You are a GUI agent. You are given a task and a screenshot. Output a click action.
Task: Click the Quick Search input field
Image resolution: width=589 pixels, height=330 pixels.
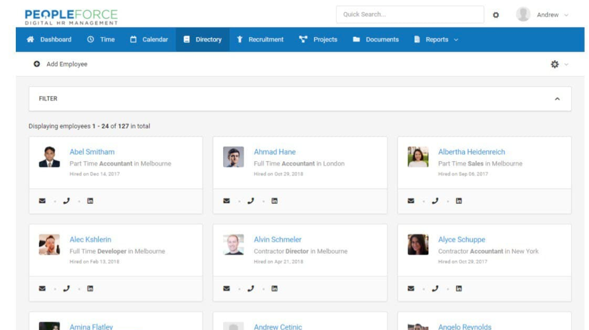point(410,15)
